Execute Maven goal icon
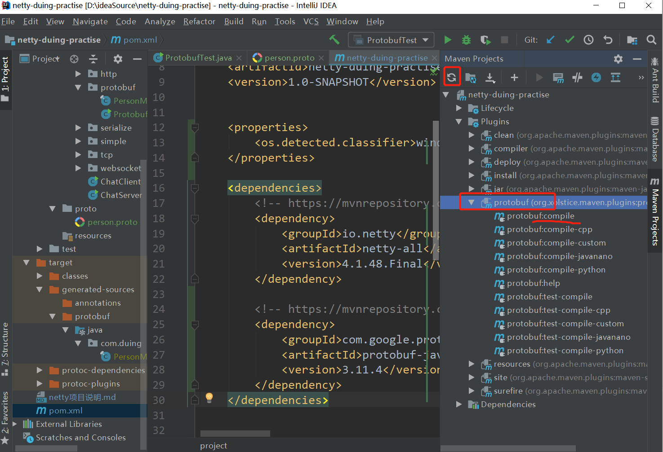This screenshot has width=663, height=452. (x=558, y=78)
